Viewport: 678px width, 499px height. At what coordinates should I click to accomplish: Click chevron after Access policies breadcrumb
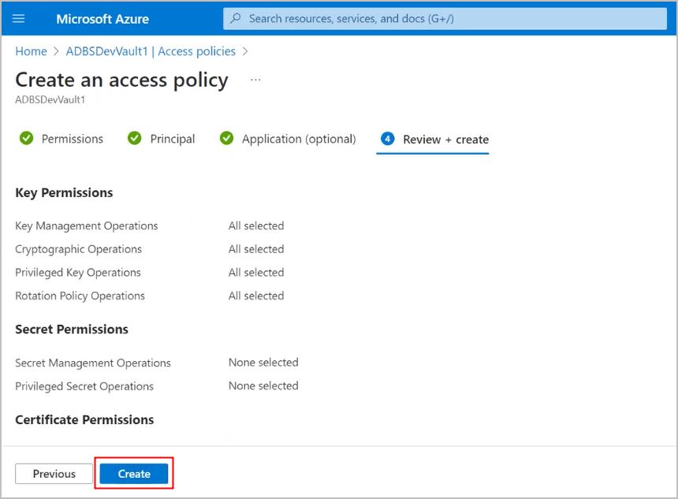coord(245,50)
